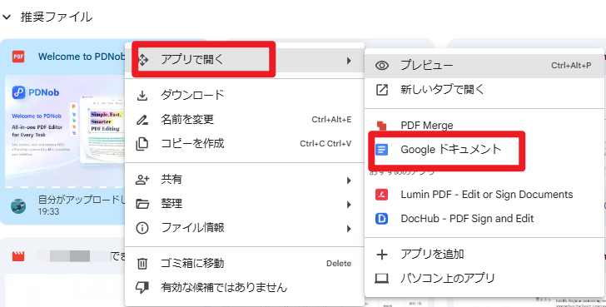Click the Ctrl+C Ctrl+V shortcut label

[325, 144]
